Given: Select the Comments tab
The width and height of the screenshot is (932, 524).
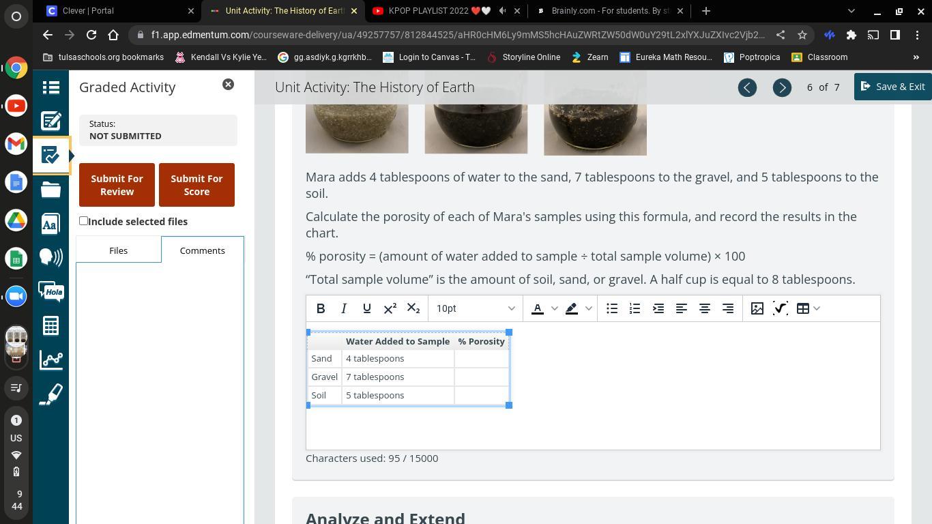Looking at the screenshot, I should (202, 250).
